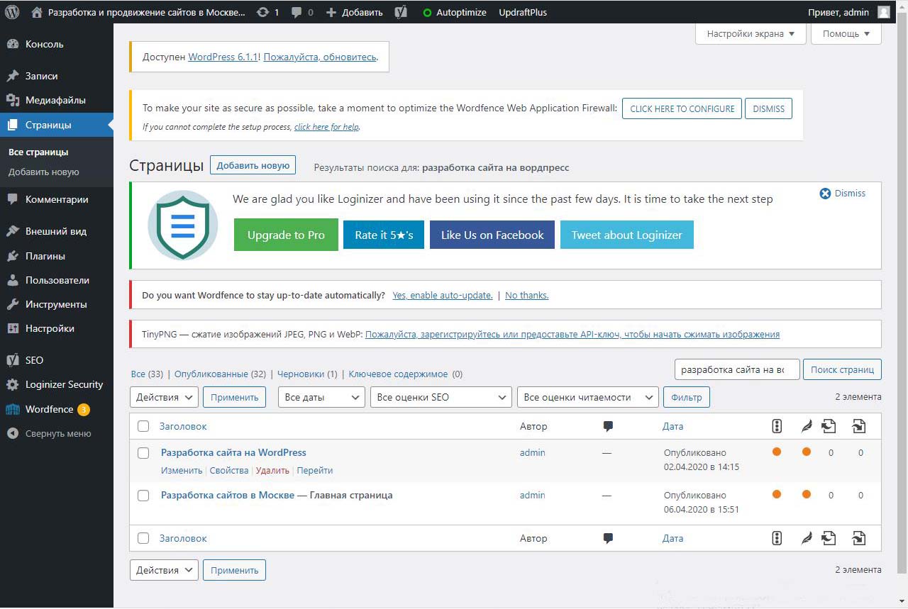Click the readability feather column icon
Viewport: 908px width, 609px height.
807,426
